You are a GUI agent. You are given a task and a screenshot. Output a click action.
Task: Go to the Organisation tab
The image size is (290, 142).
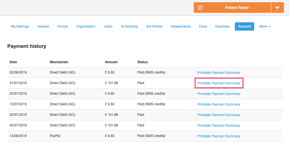[86, 26]
